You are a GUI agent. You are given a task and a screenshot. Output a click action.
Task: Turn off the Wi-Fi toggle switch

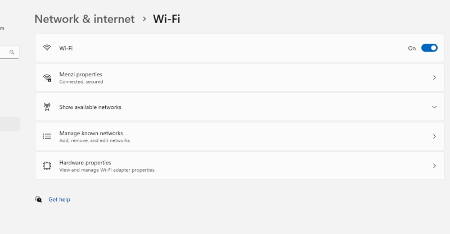point(429,48)
